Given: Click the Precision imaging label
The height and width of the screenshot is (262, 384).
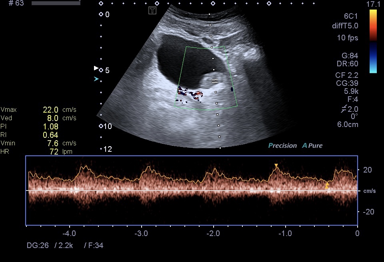Looking at the screenshot, I should tap(282, 145).
